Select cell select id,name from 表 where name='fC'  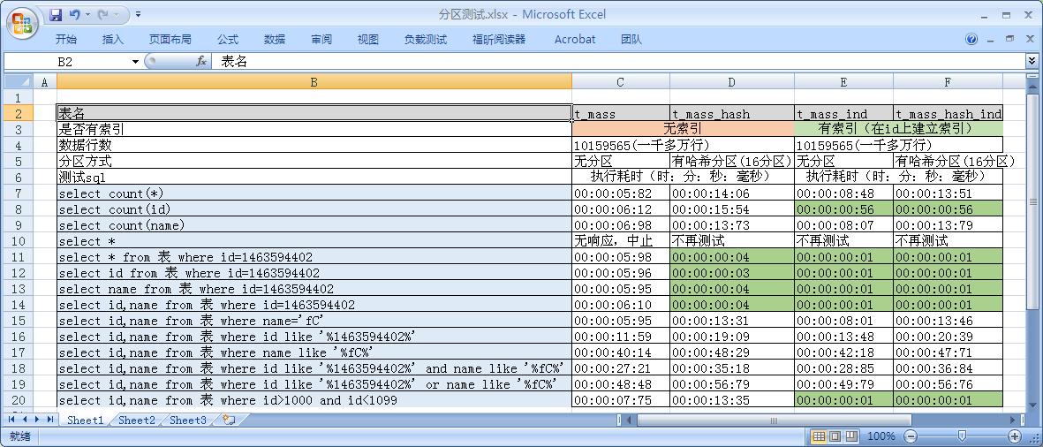tap(314, 321)
